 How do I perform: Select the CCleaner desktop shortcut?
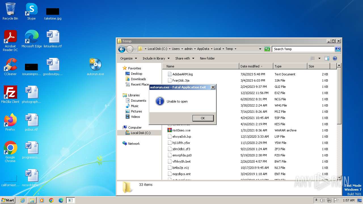10,67
